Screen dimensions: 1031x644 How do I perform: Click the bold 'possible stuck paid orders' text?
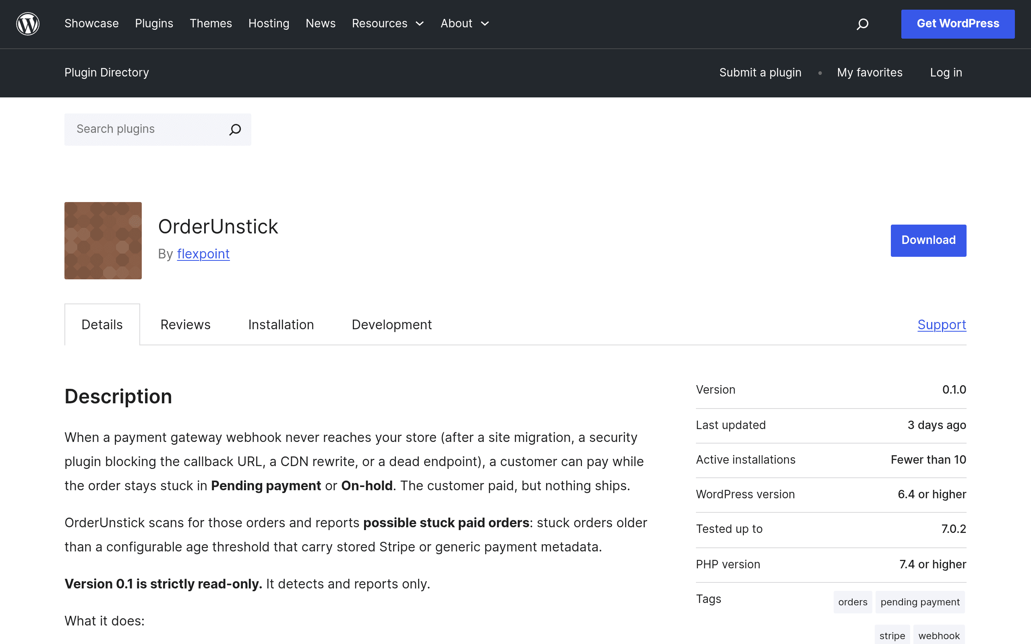click(446, 522)
